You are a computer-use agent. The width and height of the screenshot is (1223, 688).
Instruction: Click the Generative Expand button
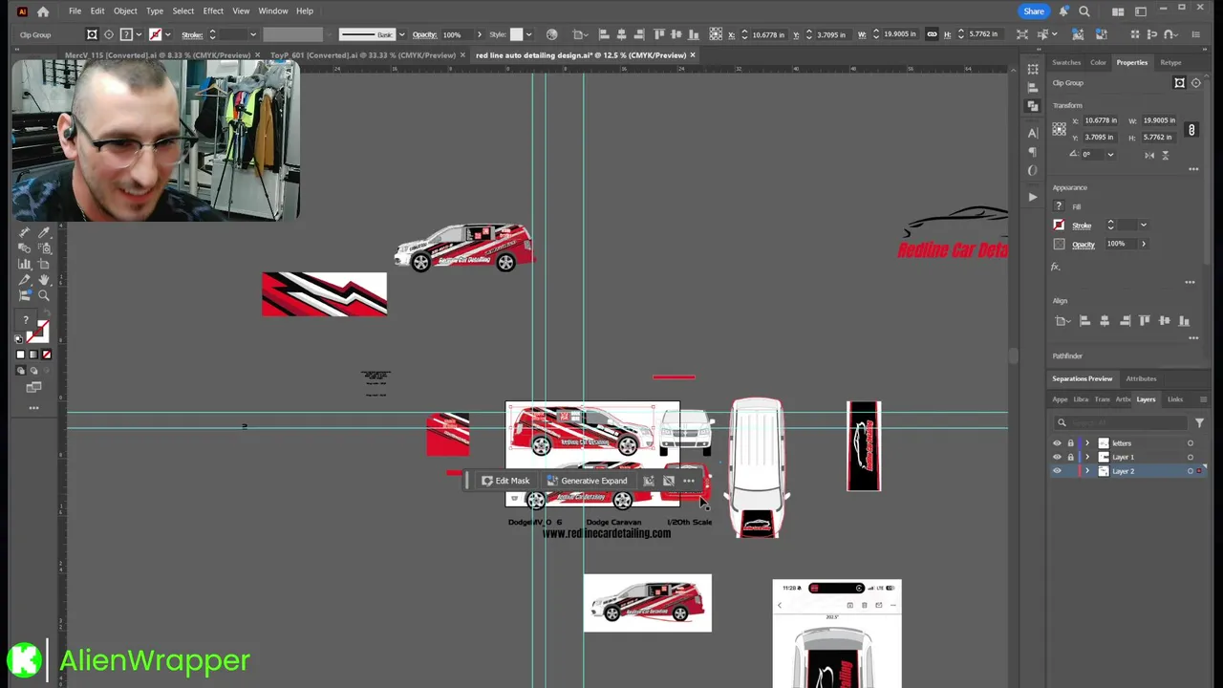click(587, 481)
